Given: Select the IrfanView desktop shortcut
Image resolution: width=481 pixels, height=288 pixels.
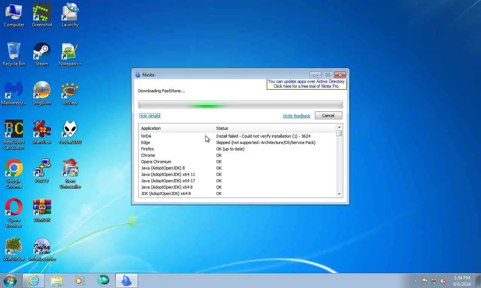Looking at the screenshot, I should point(42,132).
